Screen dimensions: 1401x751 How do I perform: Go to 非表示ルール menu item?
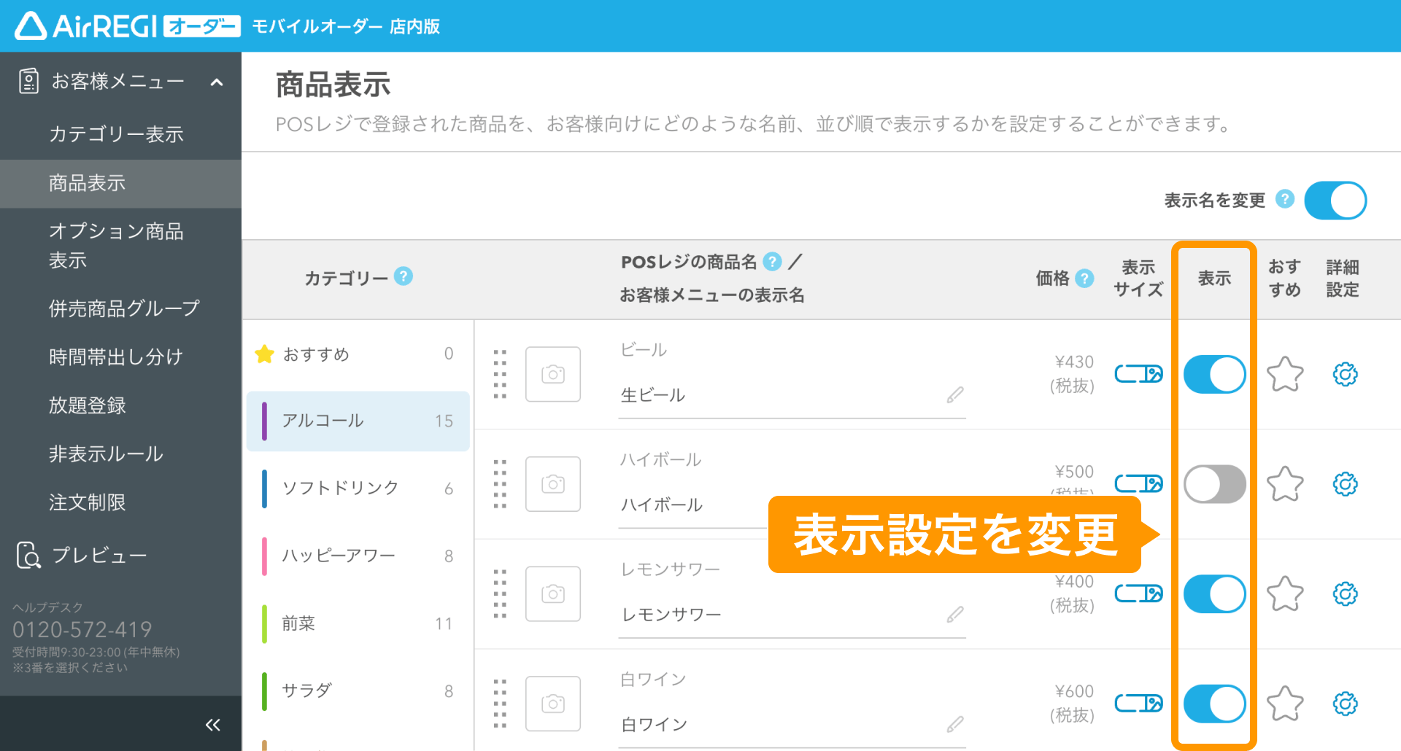pos(106,454)
